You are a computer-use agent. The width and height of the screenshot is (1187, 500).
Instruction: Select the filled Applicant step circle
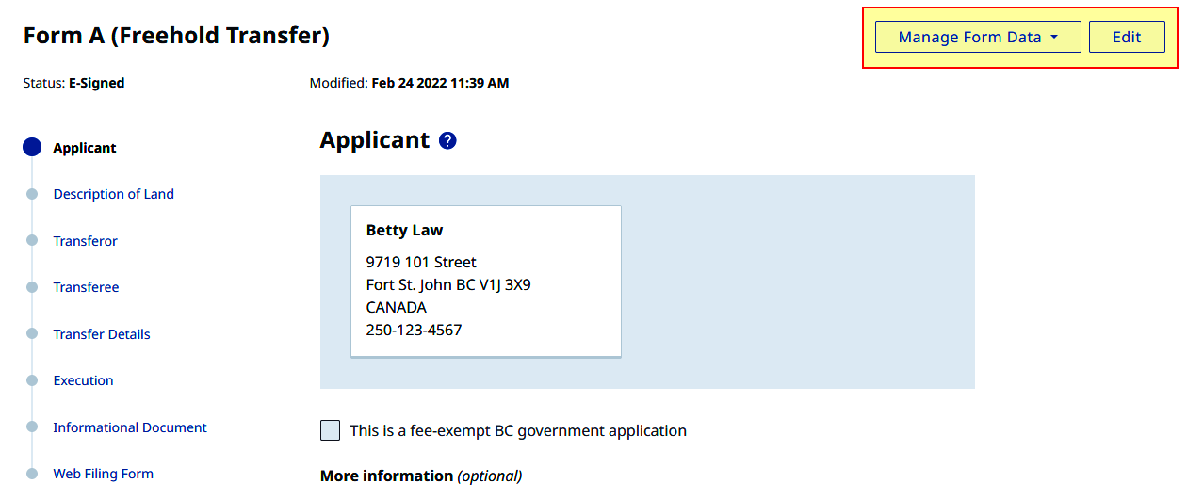(32, 147)
